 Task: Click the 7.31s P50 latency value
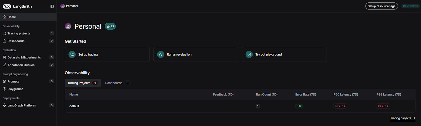[x=340, y=106]
